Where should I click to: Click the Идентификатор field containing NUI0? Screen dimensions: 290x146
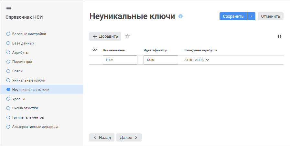click(x=161, y=60)
